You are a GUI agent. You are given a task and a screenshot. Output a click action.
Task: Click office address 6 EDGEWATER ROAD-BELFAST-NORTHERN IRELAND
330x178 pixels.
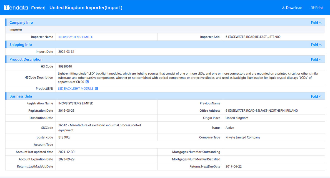click(x=262, y=111)
